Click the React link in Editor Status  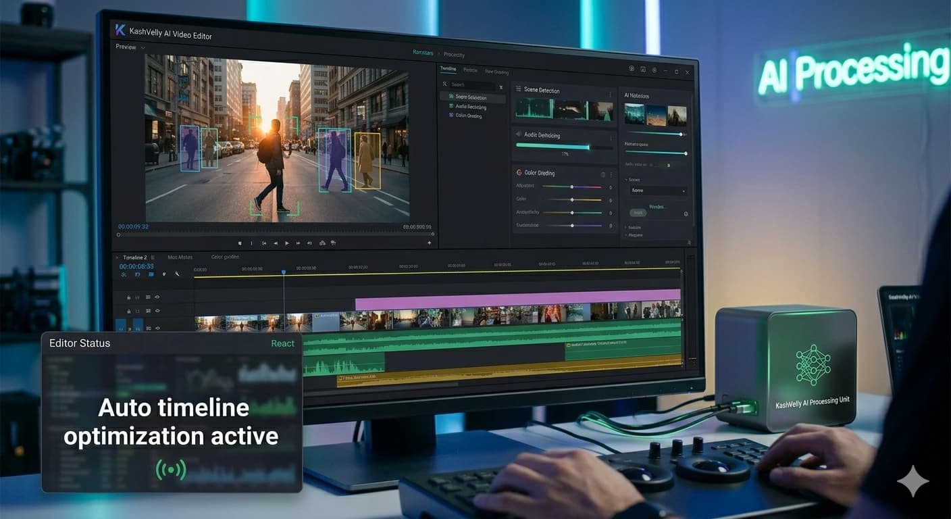pos(282,343)
